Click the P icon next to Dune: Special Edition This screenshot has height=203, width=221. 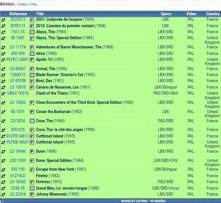(x=32, y=161)
